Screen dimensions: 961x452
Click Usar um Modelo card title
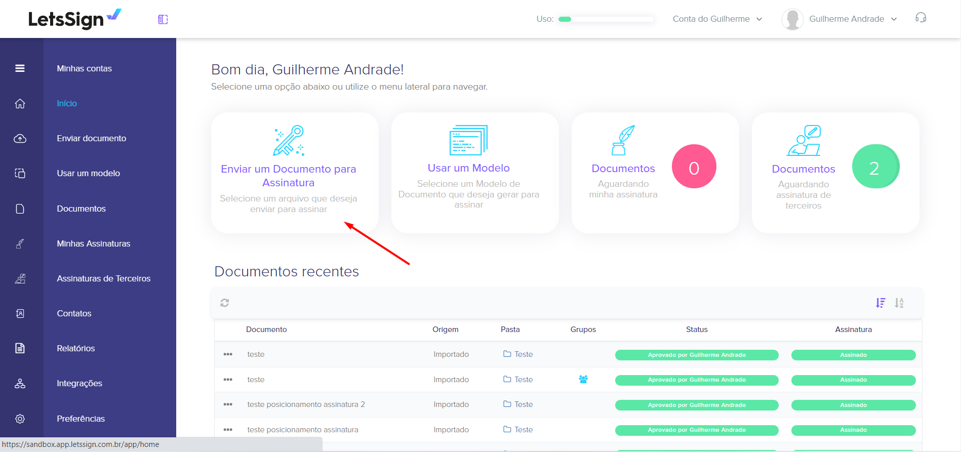[x=469, y=168]
